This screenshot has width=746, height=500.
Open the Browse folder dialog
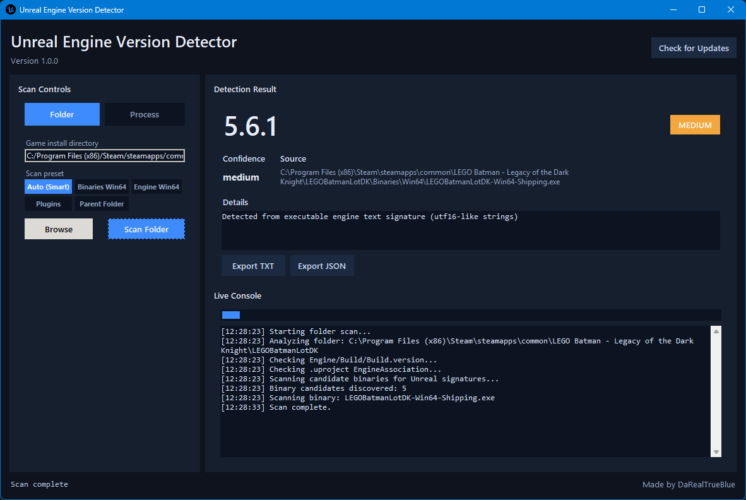[x=59, y=229]
